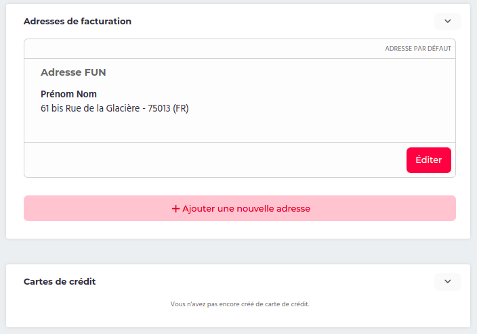This screenshot has height=334, width=477.
Task: Click the 75013 postal code
Action: pos(159,108)
